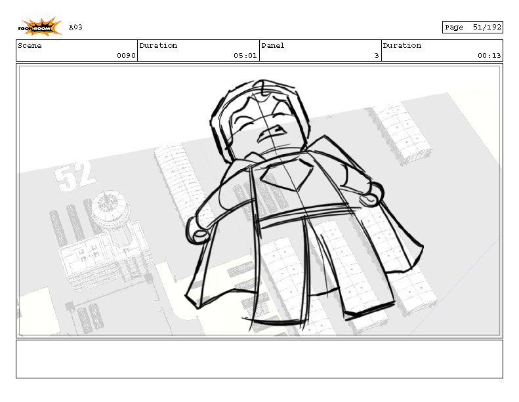The image size is (519, 402).
Task: Select the 'Panel' header label
Action: click(x=273, y=45)
